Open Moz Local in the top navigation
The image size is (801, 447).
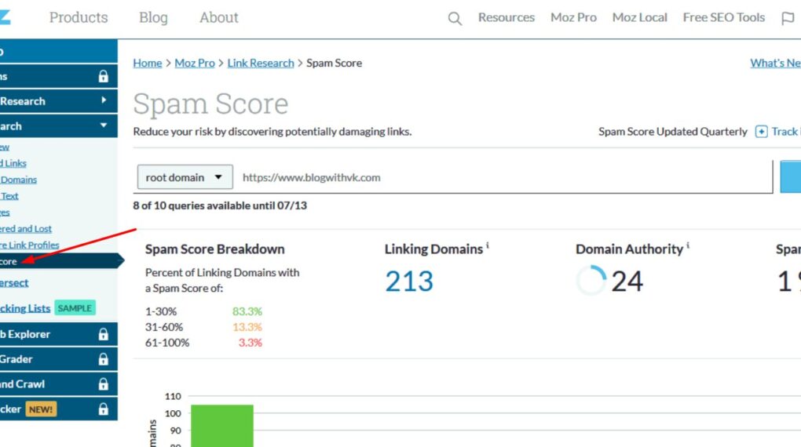(x=639, y=17)
